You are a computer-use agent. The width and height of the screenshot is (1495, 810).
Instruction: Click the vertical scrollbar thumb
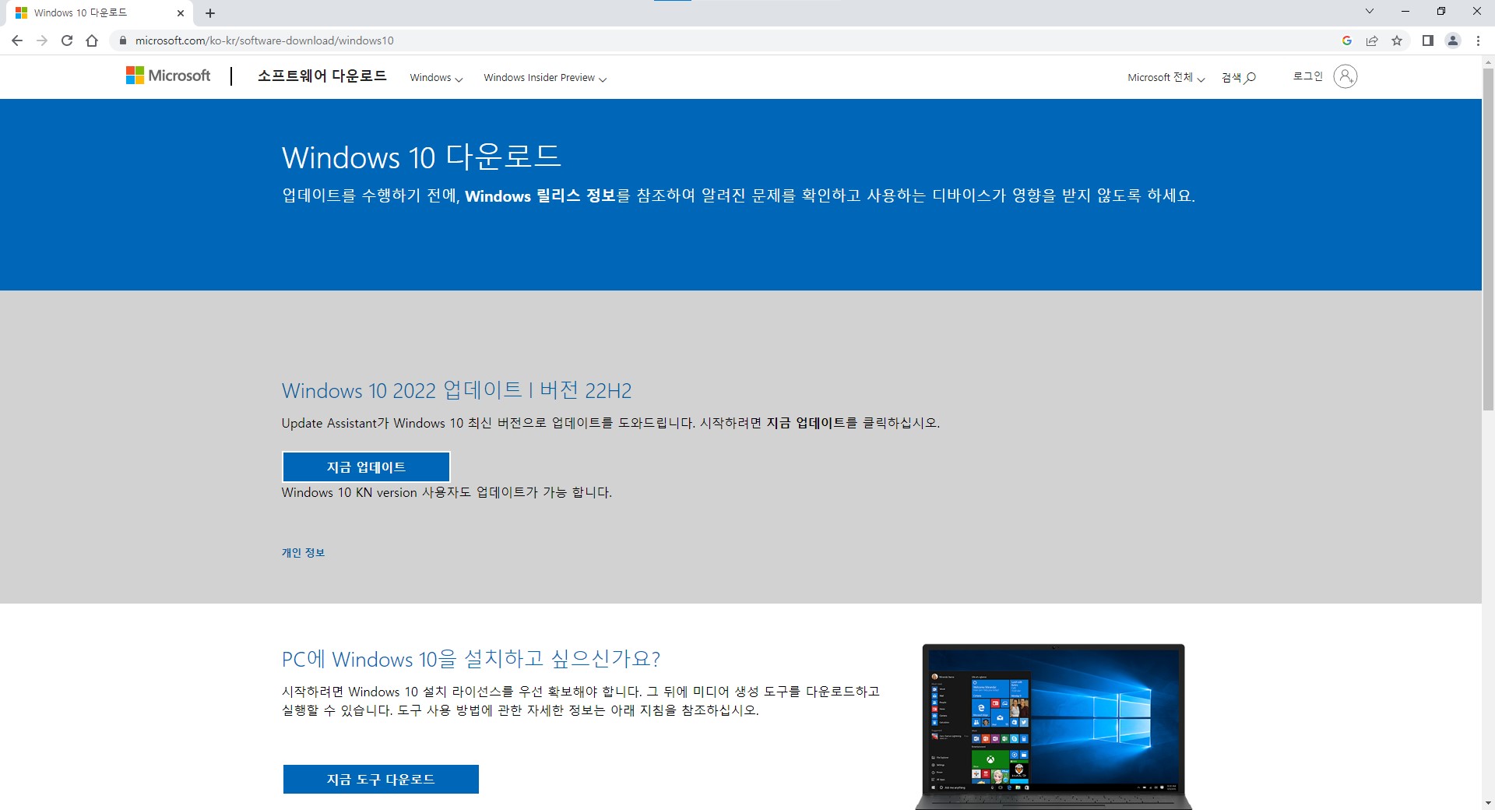(x=1488, y=240)
